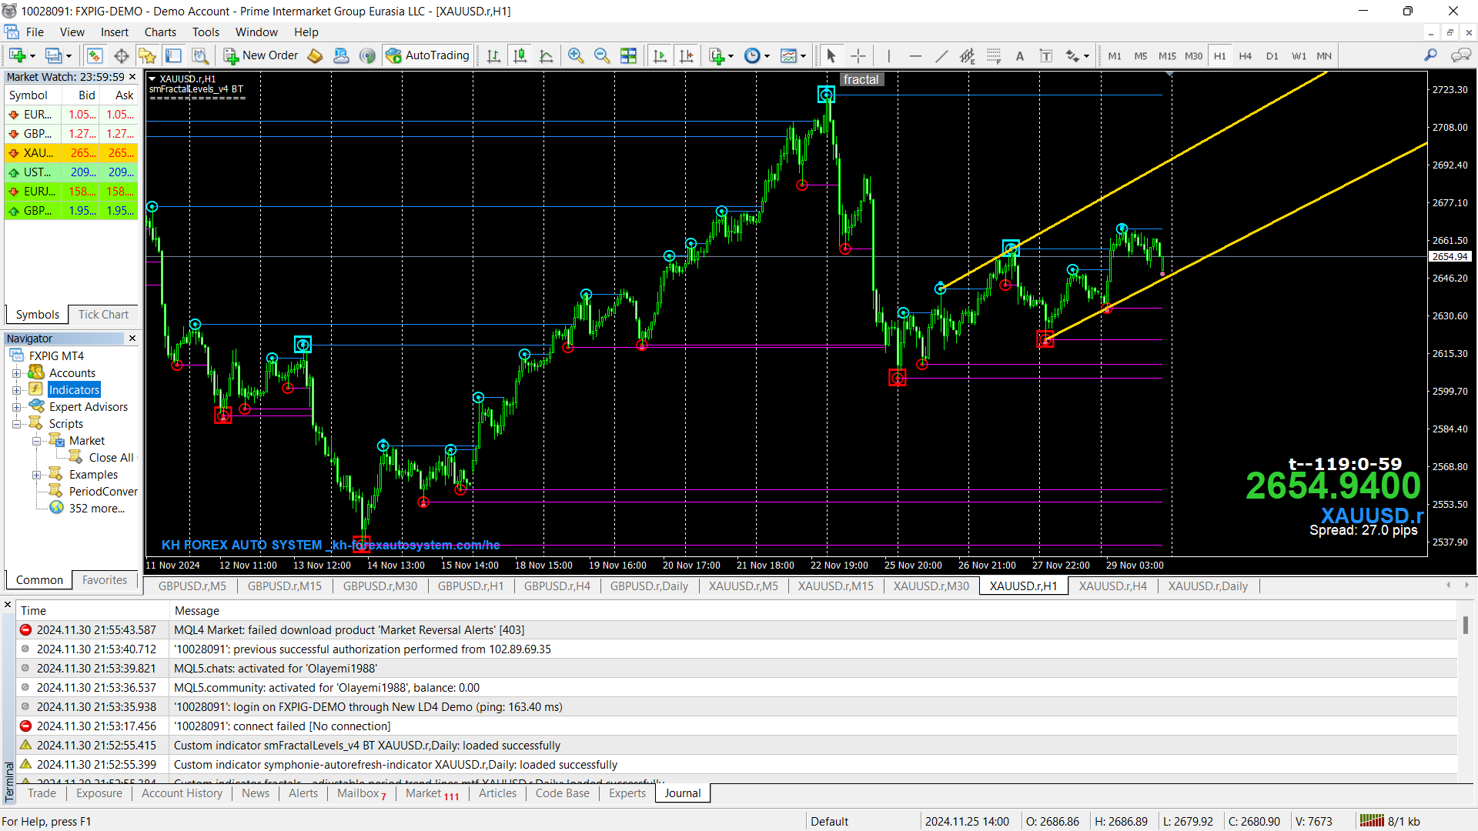1478x831 pixels.
Task: Open the Tools menu
Action: tap(206, 32)
